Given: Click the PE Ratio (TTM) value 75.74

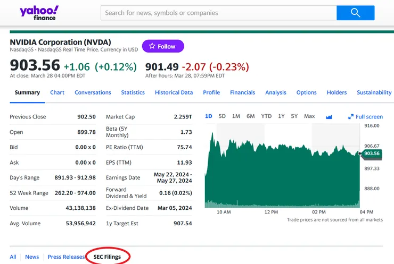Looking at the screenshot, I should [x=184, y=147].
